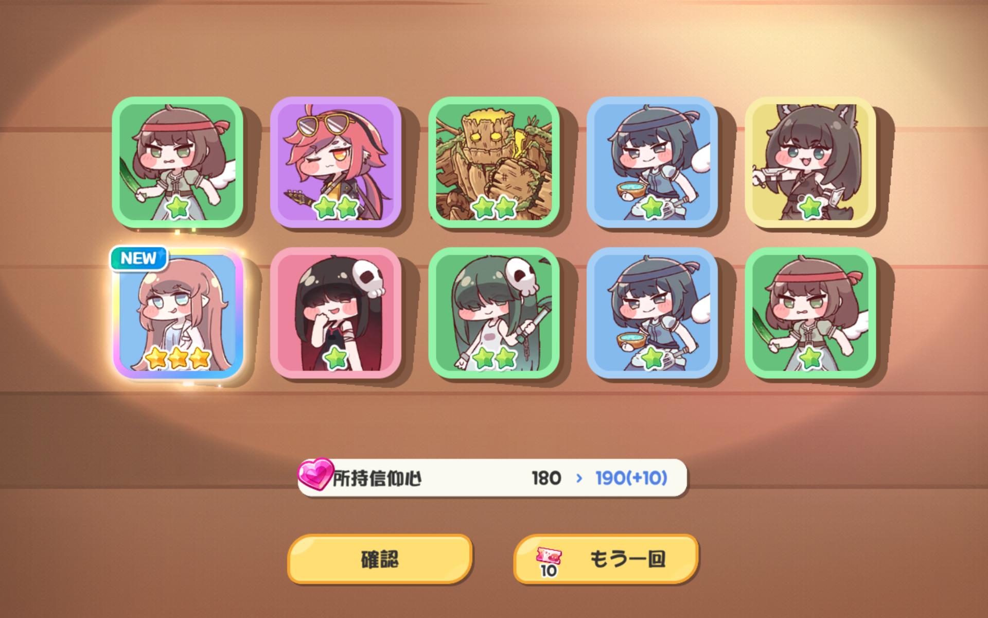
Task: Select the new three-star pink-haired elf card
Action: pos(178,313)
